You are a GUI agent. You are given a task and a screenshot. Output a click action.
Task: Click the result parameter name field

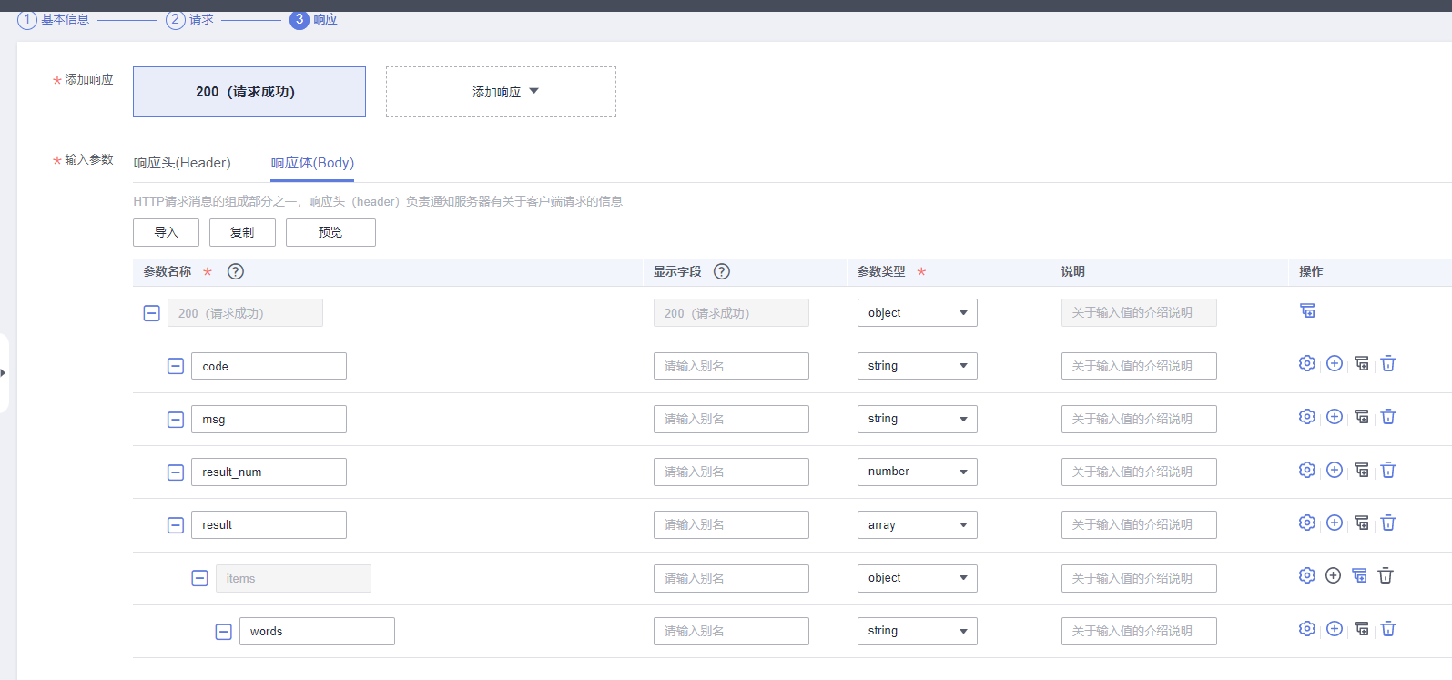(x=269, y=524)
